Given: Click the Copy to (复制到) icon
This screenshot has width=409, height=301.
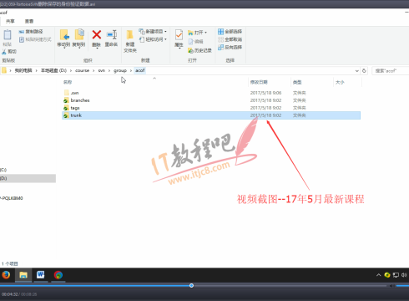Looking at the screenshot, I should (79, 35).
